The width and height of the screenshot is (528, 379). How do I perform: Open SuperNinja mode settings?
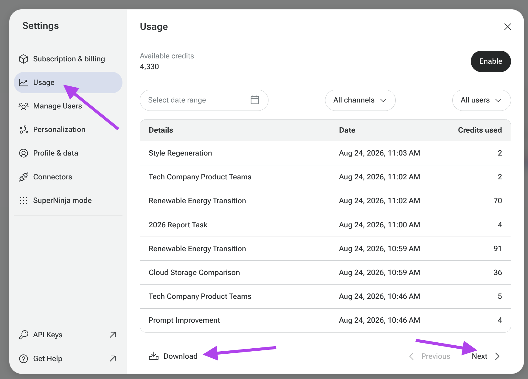click(x=68, y=201)
